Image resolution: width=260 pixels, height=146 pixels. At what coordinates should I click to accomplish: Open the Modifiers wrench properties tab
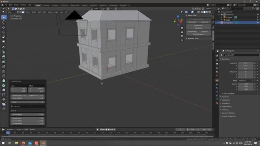coord(217,84)
